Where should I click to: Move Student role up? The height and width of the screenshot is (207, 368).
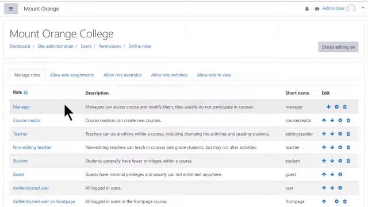(x=324, y=161)
